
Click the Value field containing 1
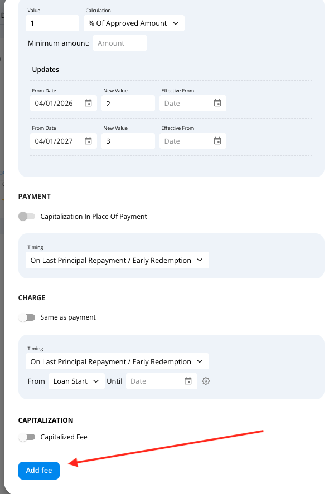[52, 23]
